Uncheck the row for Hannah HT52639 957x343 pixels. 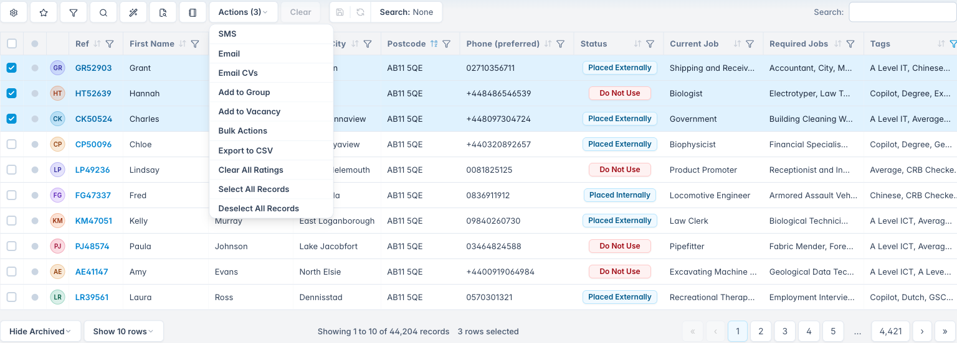pos(12,93)
